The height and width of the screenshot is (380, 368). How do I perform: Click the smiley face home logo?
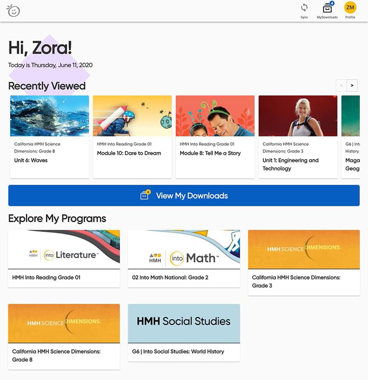tap(13, 11)
